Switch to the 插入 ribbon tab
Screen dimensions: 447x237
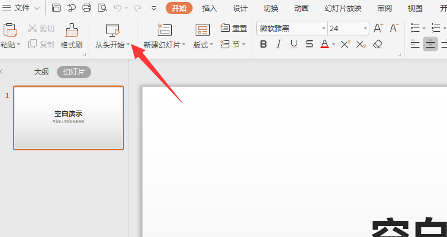[210, 9]
